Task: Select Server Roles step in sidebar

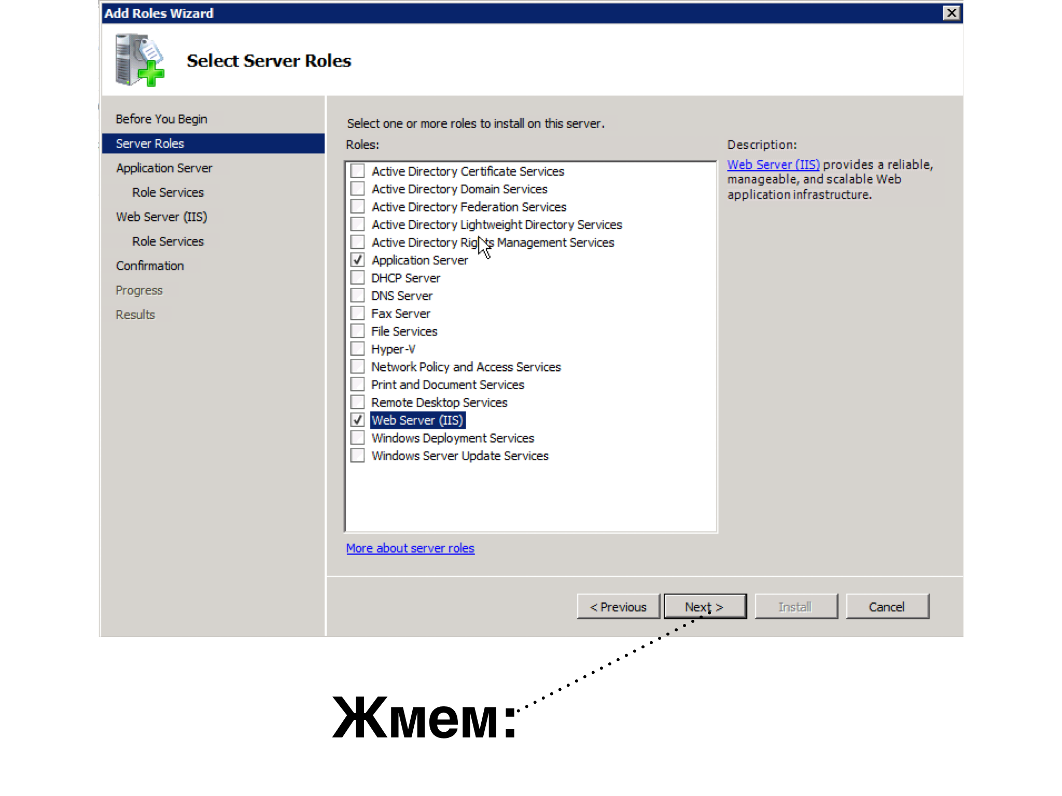Action: 213,144
